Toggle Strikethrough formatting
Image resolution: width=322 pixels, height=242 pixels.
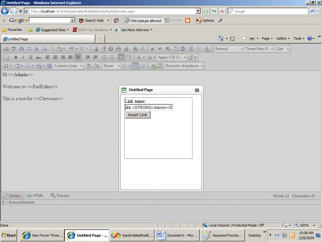(x=38, y=57)
